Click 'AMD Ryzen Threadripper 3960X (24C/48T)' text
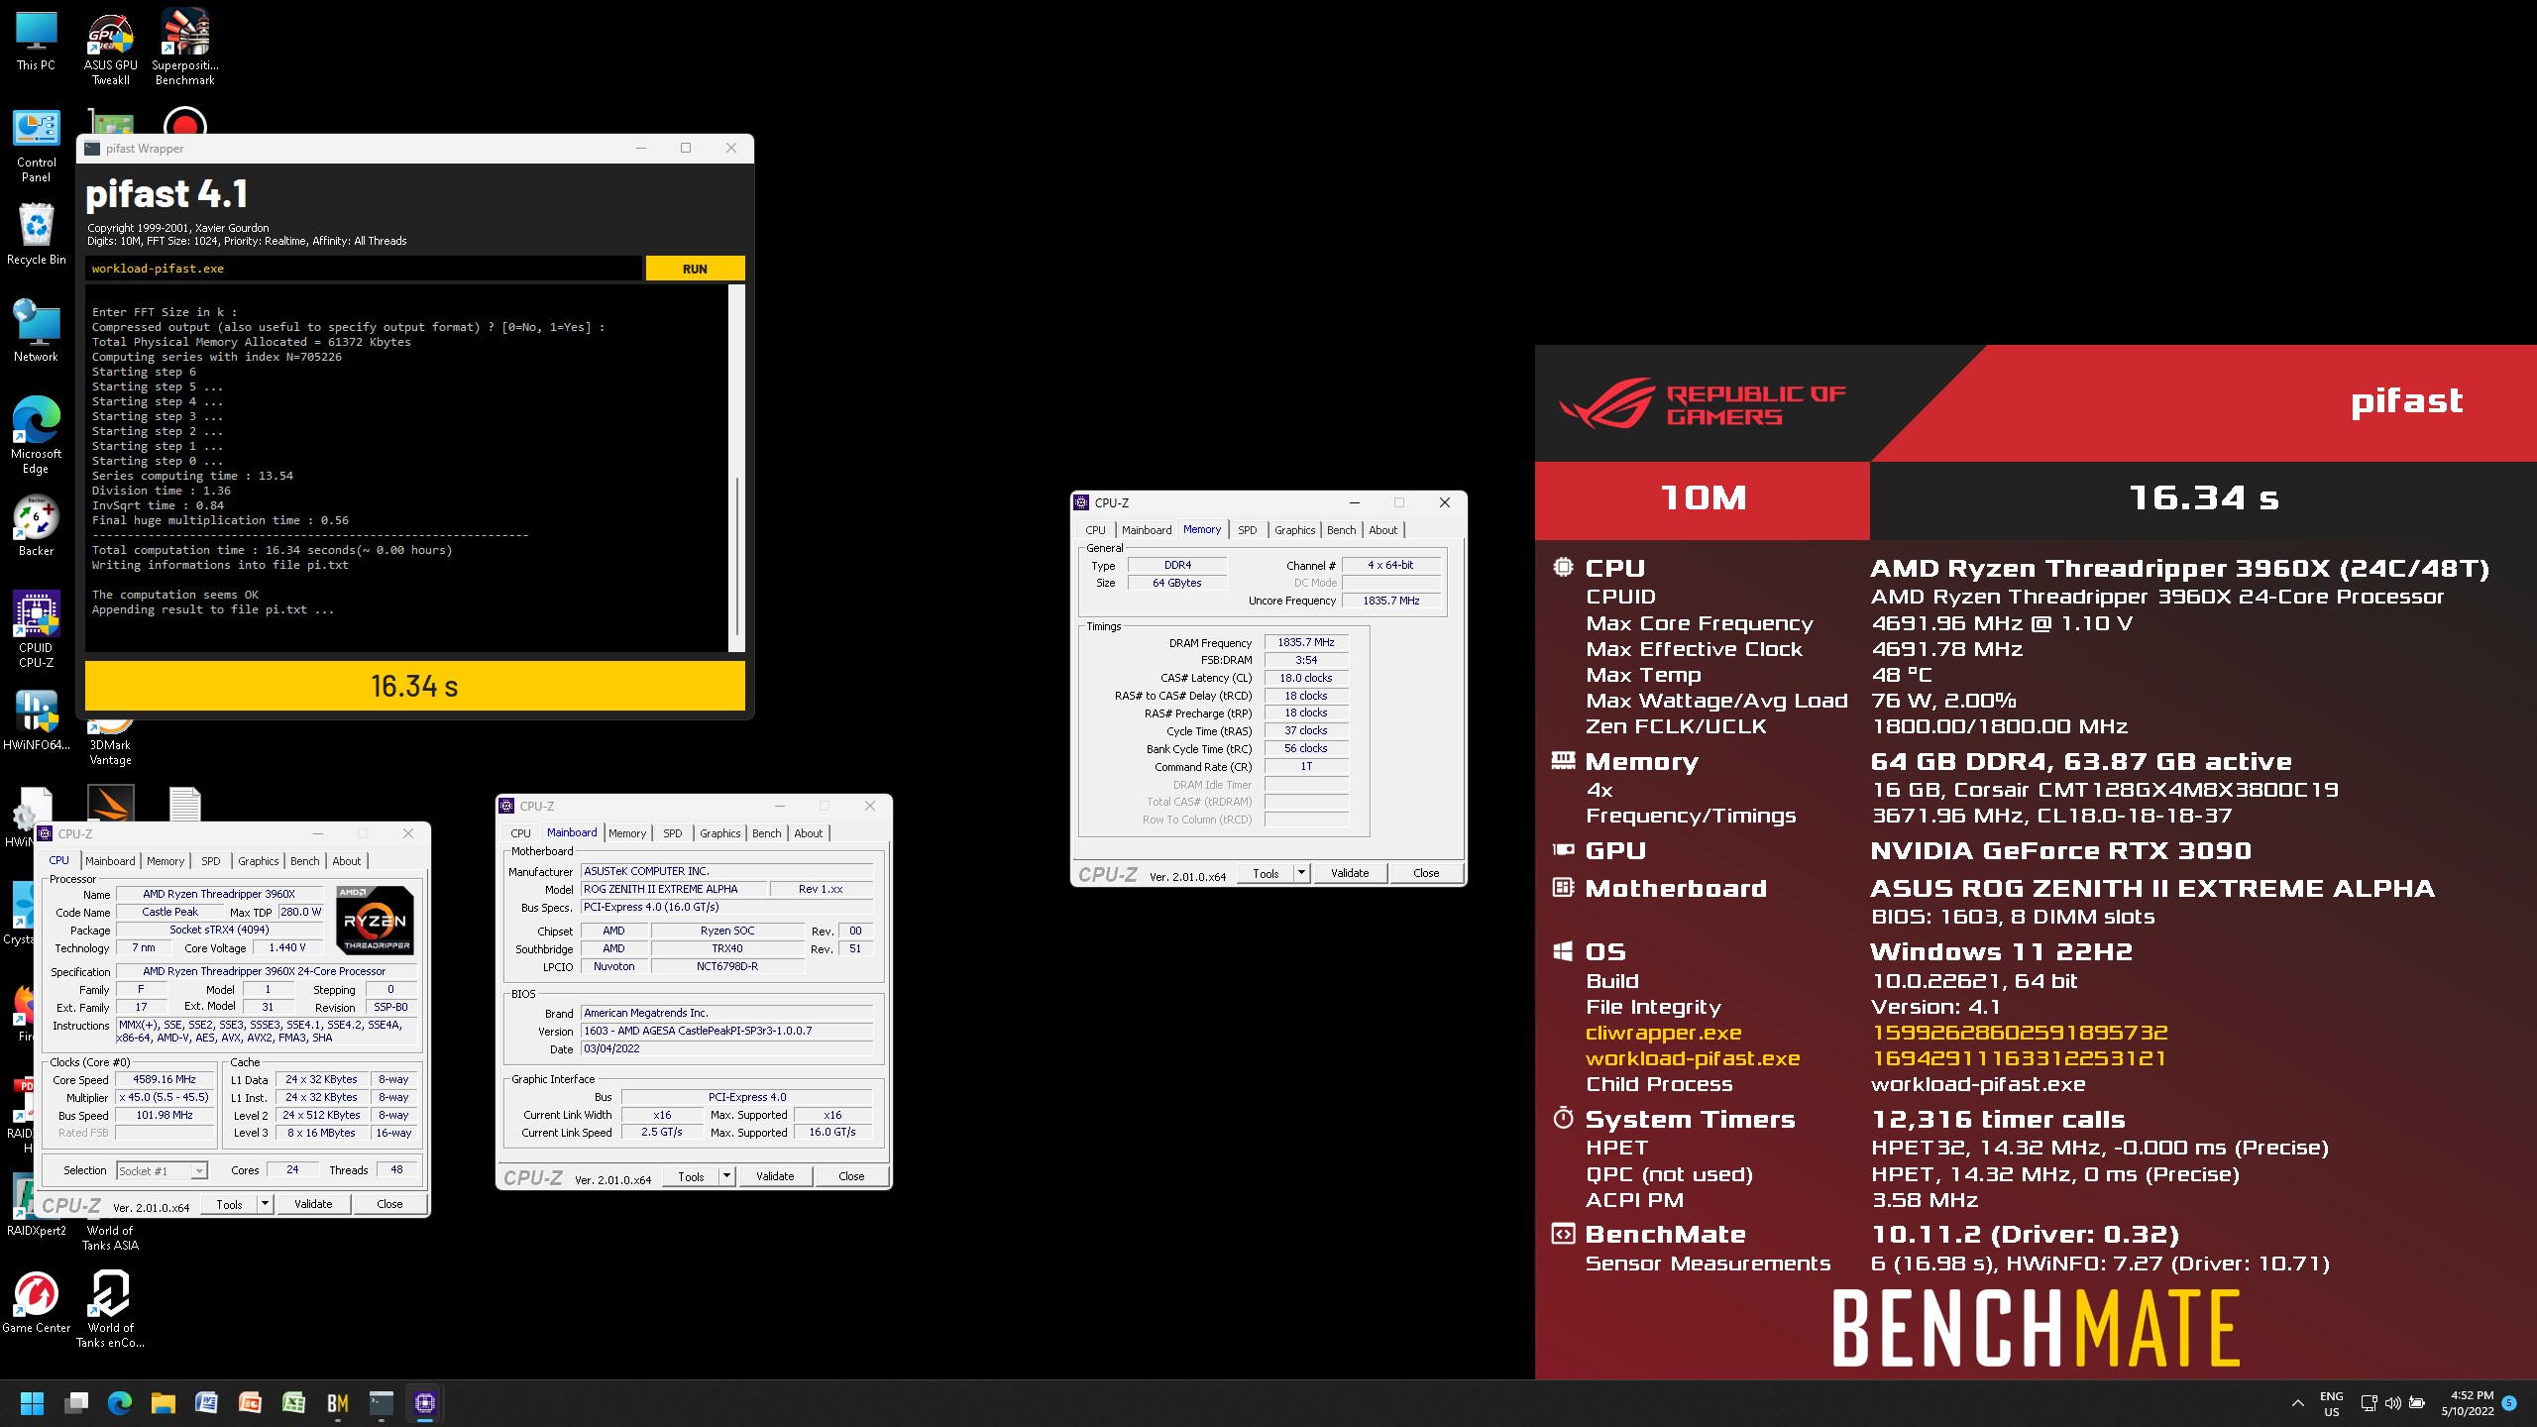 [x=2179, y=569]
